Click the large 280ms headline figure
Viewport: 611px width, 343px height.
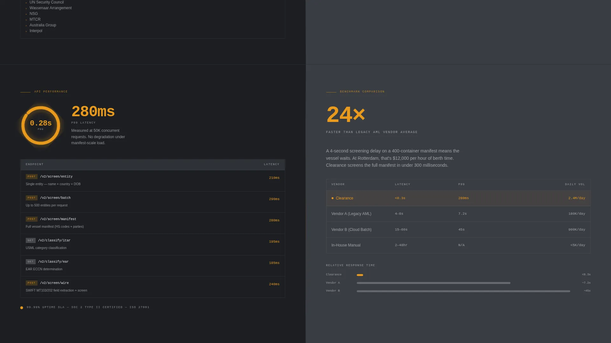(93, 112)
